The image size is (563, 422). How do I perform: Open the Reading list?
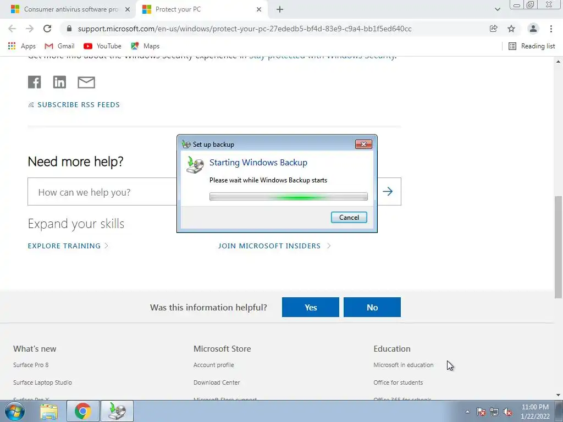click(532, 46)
